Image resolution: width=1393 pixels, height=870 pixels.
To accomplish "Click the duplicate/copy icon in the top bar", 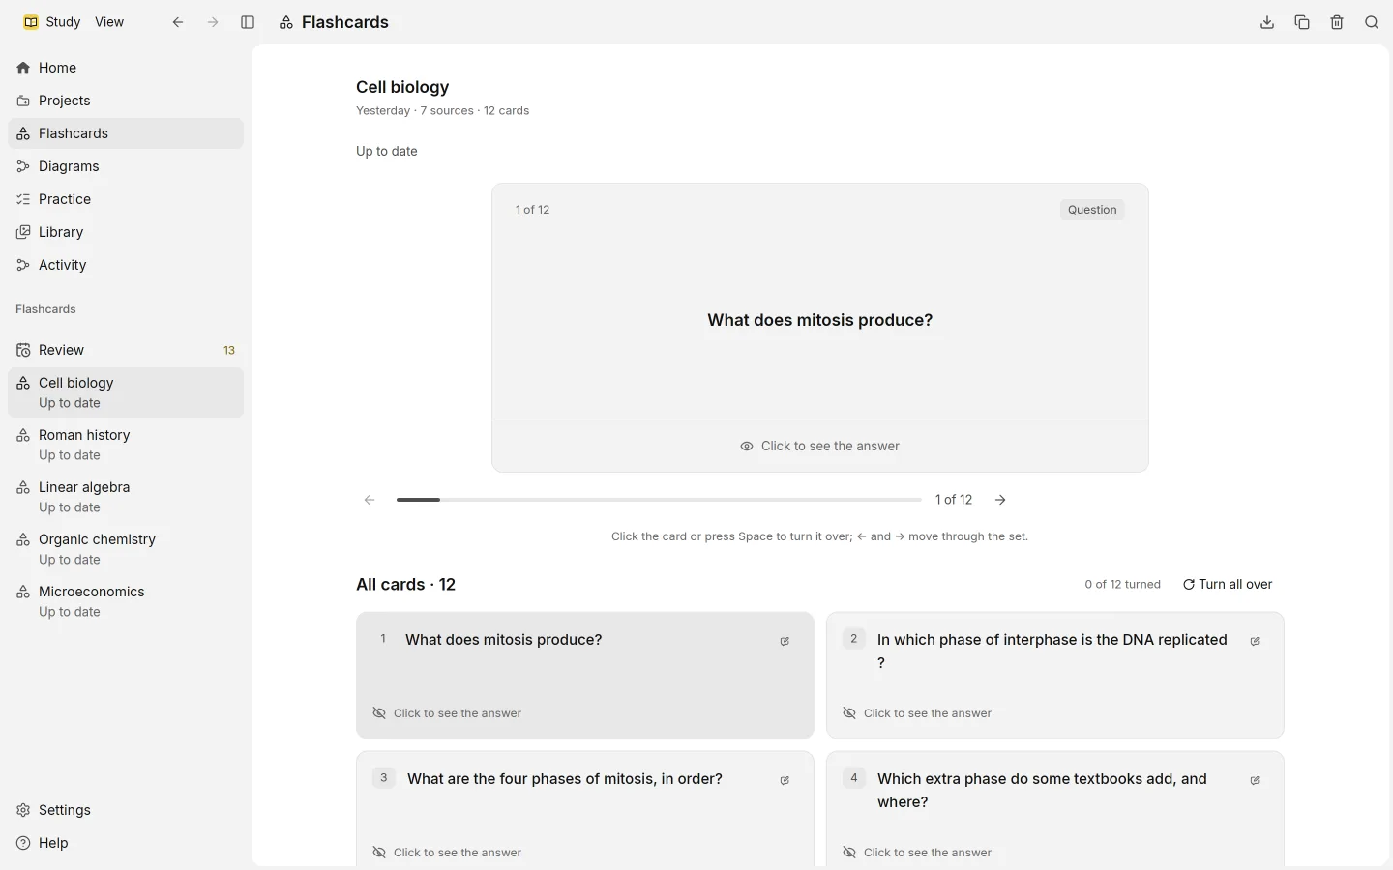I will tap(1302, 22).
